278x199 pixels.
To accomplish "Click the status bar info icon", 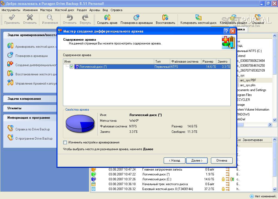I will tap(252, 196).
